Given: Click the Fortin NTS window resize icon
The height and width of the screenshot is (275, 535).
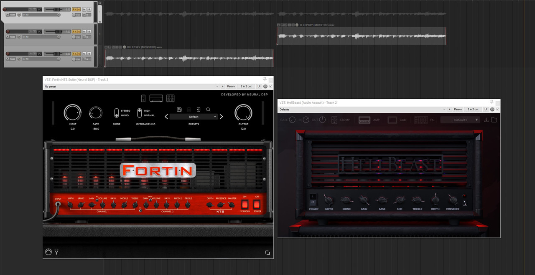Looking at the screenshot, I should click(x=267, y=252).
